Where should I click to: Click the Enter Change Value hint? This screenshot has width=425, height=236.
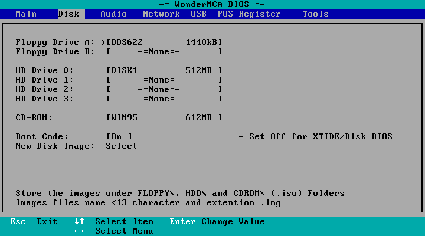tap(217, 222)
